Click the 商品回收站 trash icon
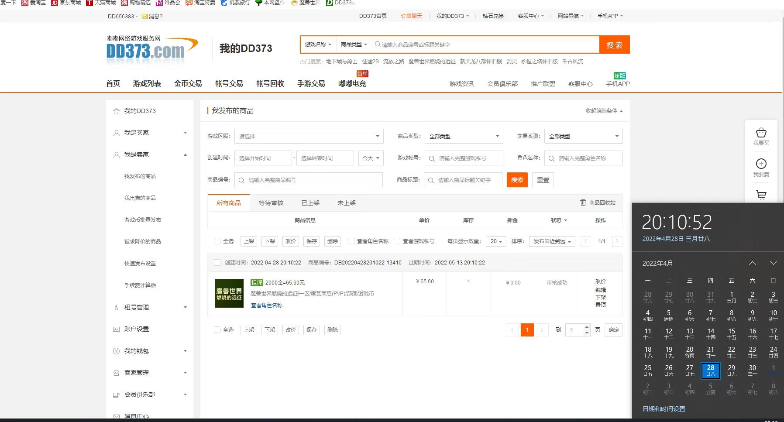The height and width of the screenshot is (422, 784). (x=583, y=202)
